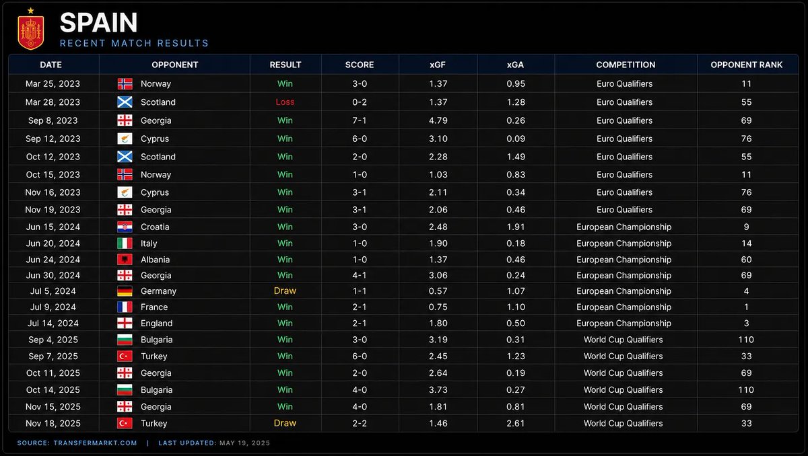808x456 pixels.
Task: Click the Cyprus flag in Sep 12, 2023 row
Action: click(125, 139)
